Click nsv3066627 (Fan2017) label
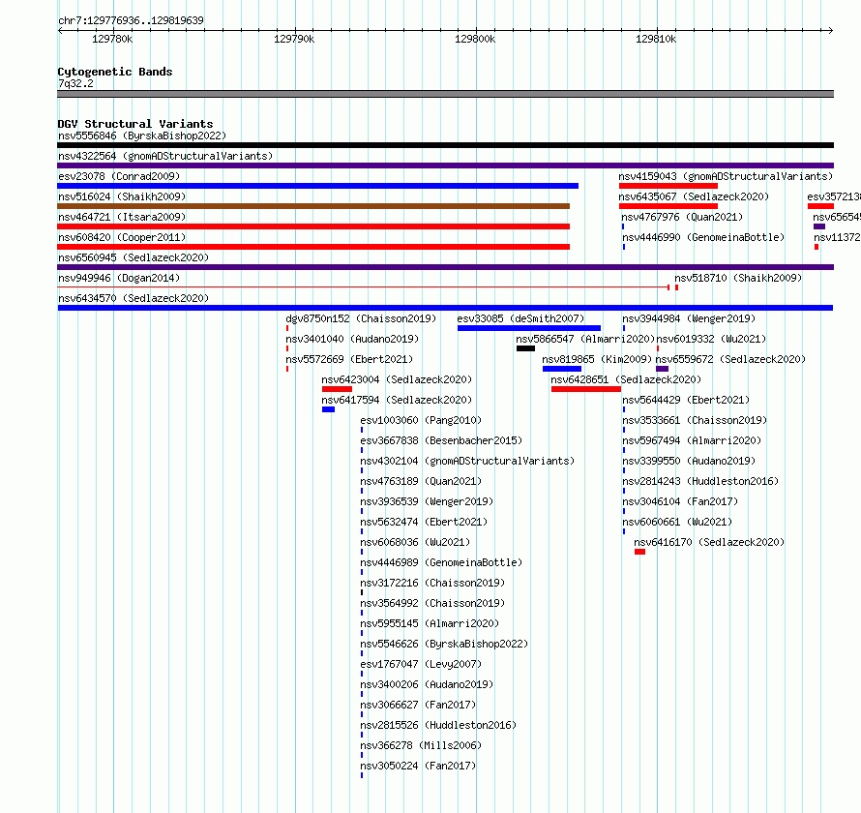Screen dimensions: 861x813 click(418, 705)
